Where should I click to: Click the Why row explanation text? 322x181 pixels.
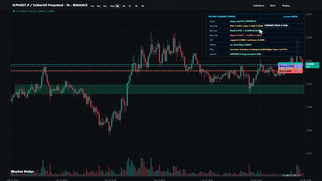259,50
